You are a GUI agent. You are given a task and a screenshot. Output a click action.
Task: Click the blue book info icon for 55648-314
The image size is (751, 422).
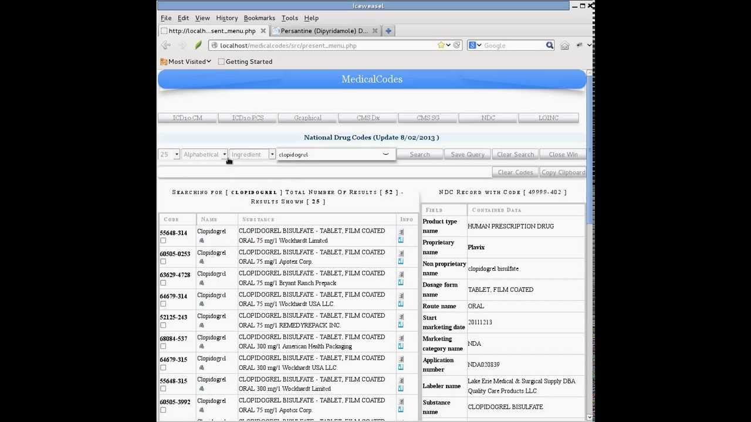[401, 240]
